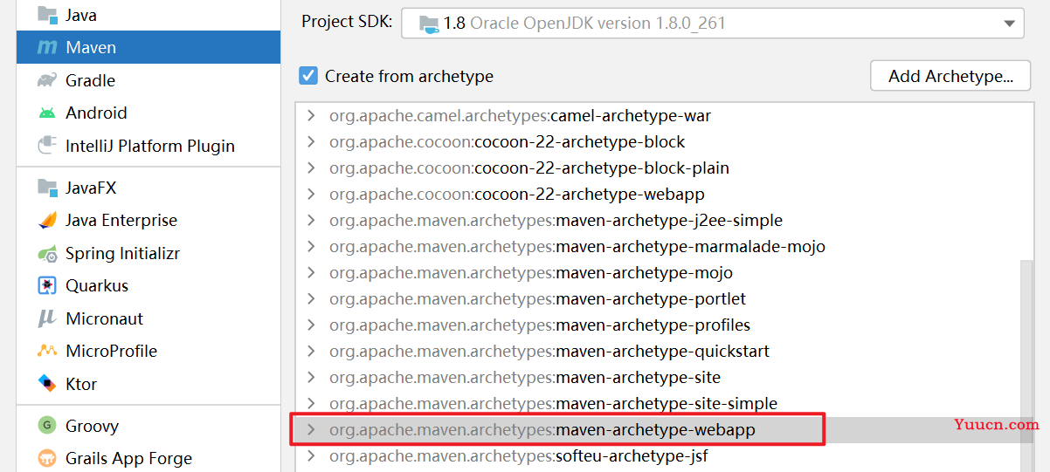Select cocoon-22-archetype-block-plain archetype
The image size is (1050, 472).
529,168
